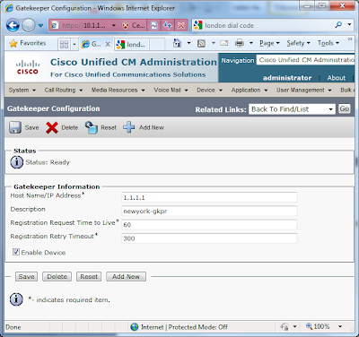Expand the address bar history dropdown
The image size is (359, 337).
point(114,26)
